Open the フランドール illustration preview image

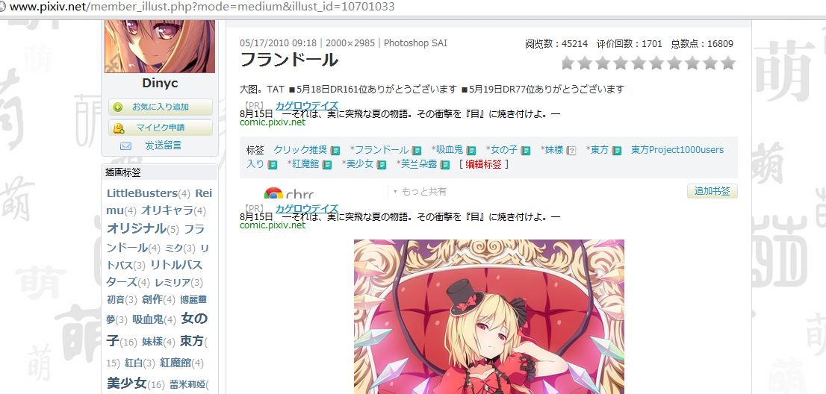489,316
